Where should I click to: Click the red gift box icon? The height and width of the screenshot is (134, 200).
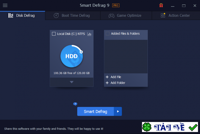(x=161, y=5)
